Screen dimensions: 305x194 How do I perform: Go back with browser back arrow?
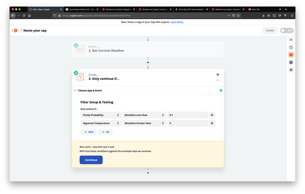tap(13, 16)
